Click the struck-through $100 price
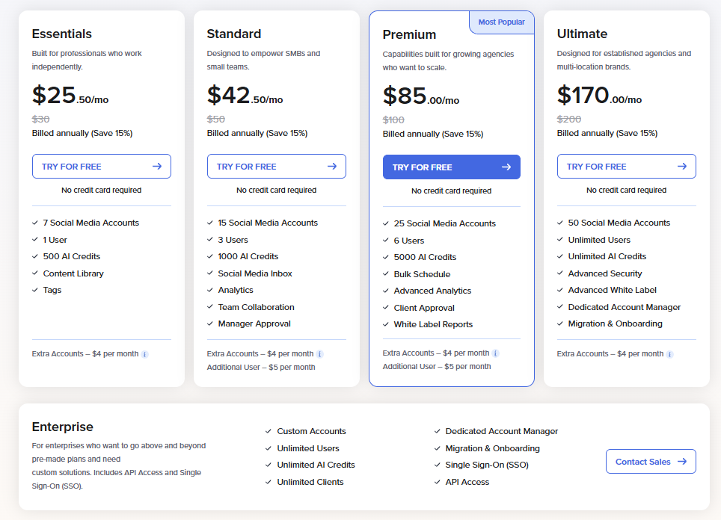This screenshot has height=520, width=721. pyautogui.click(x=393, y=120)
